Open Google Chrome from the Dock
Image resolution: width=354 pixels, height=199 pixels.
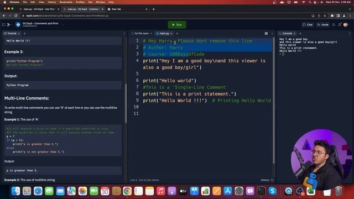click(x=127, y=191)
